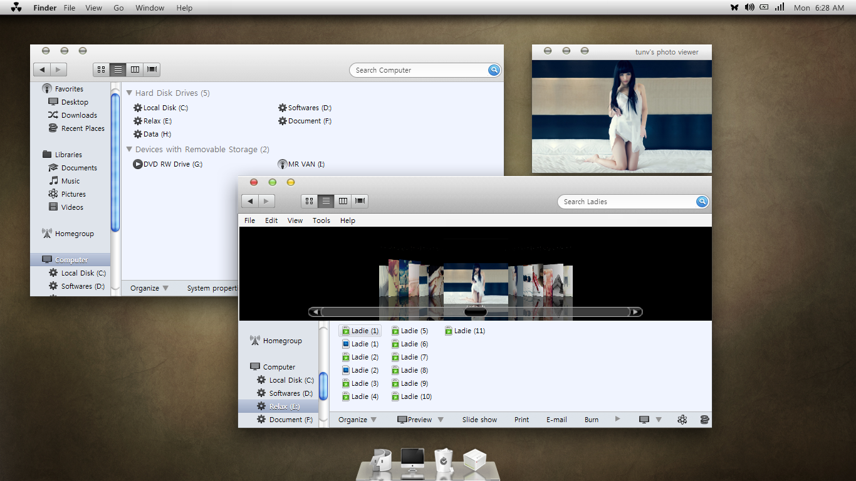
Task: Go forward in the Computer window
Action: pyautogui.click(x=58, y=70)
